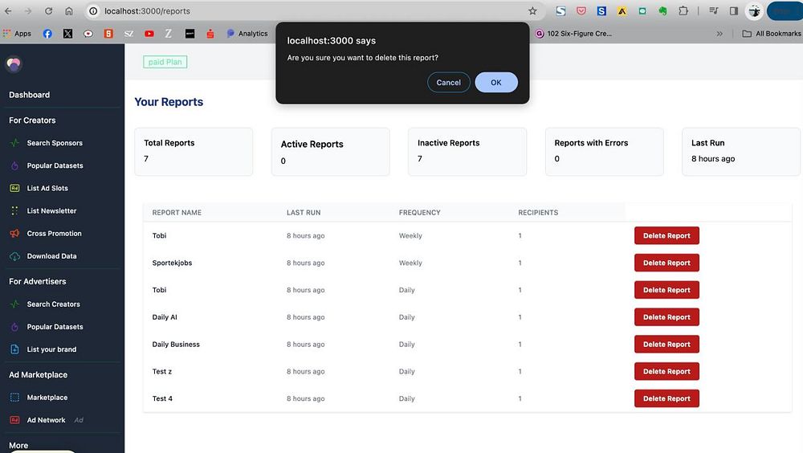Select the Daily Business report name
Screen dimensions: 803x453
tap(176, 345)
